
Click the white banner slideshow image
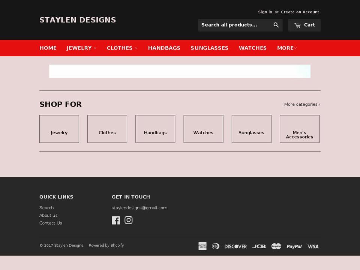[x=180, y=71]
